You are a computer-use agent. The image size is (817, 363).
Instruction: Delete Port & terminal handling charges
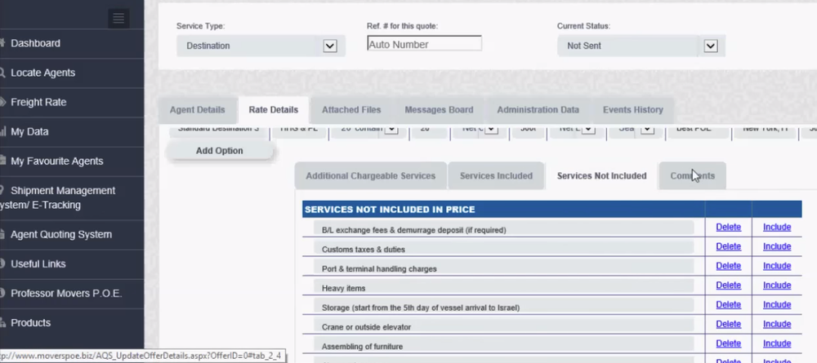click(x=729, y=266)
